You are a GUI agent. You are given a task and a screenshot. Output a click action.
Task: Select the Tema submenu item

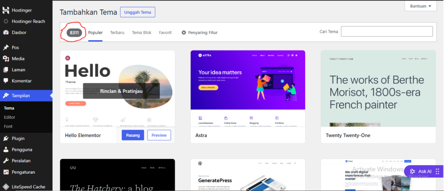point(9,108)
